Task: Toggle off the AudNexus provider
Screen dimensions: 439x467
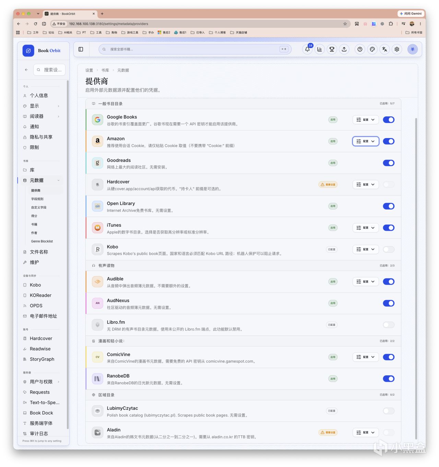Action: (x=389, y=303)
